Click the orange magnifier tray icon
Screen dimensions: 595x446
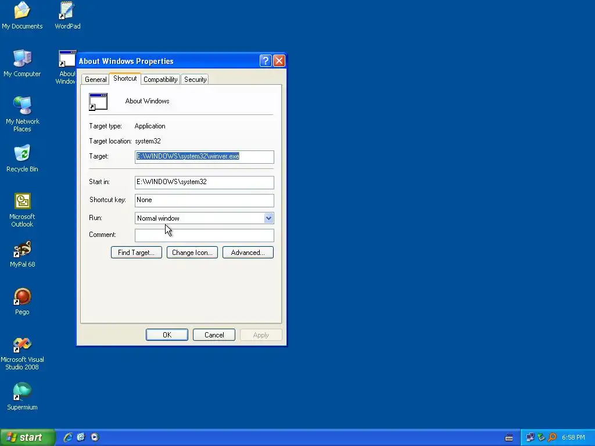click(x=552, y=437)
